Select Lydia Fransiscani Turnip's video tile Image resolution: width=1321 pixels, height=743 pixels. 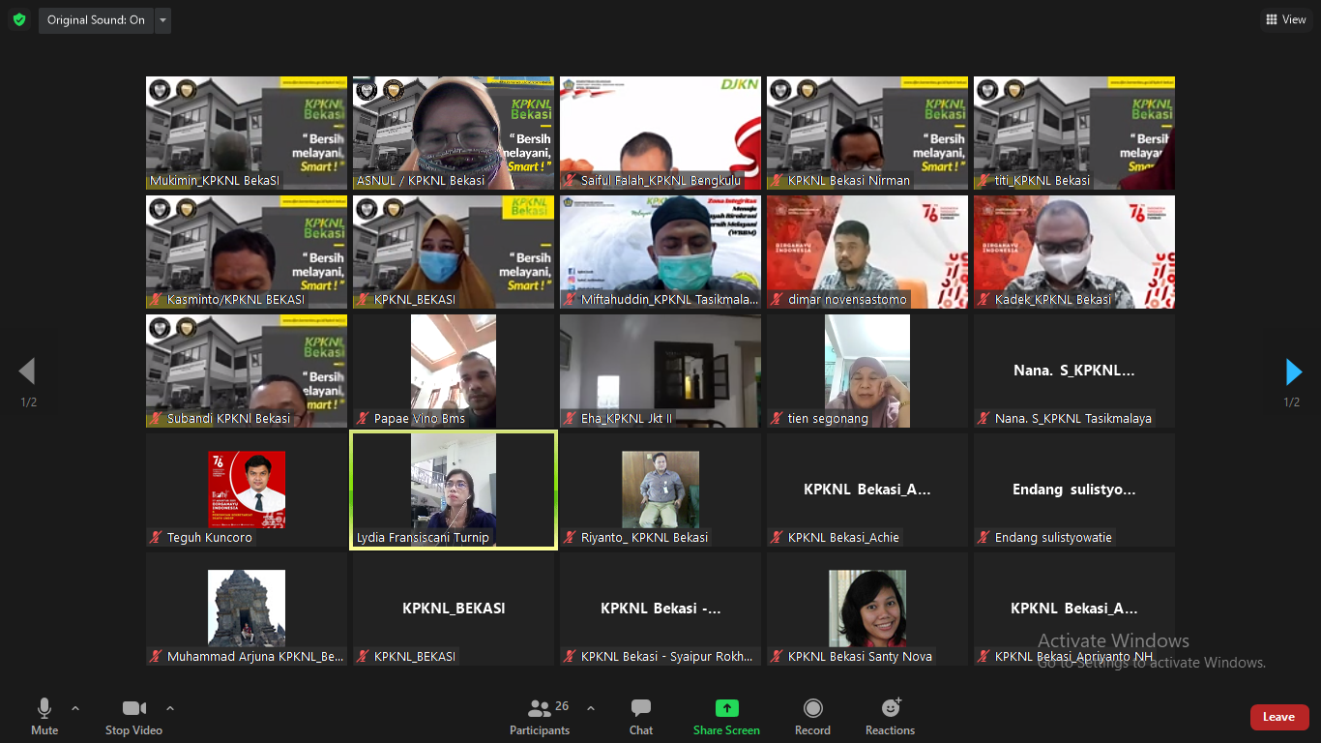pyautogui.click(x=454, y=490)
